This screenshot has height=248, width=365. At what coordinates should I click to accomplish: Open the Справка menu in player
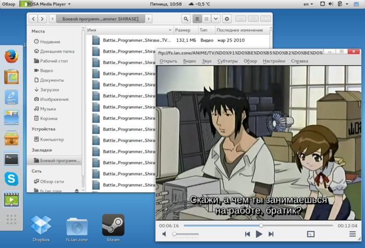(300, 61)
